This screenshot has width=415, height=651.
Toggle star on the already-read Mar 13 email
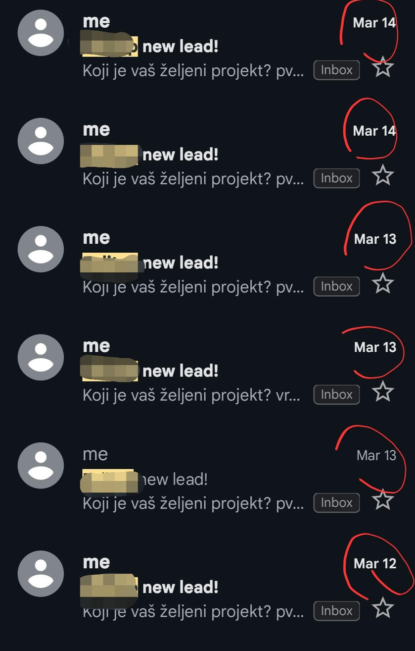383,500
